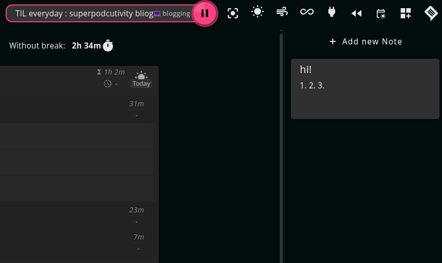Toggle the notes panel diamond icon
This screenshot has width=442, height=263.
point(431,14)
